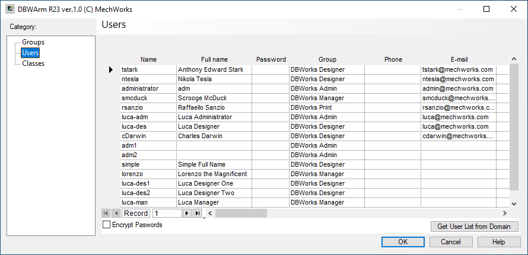Go to first record navigation button
The image size is (528, 255).
click(x=106, y=213)
